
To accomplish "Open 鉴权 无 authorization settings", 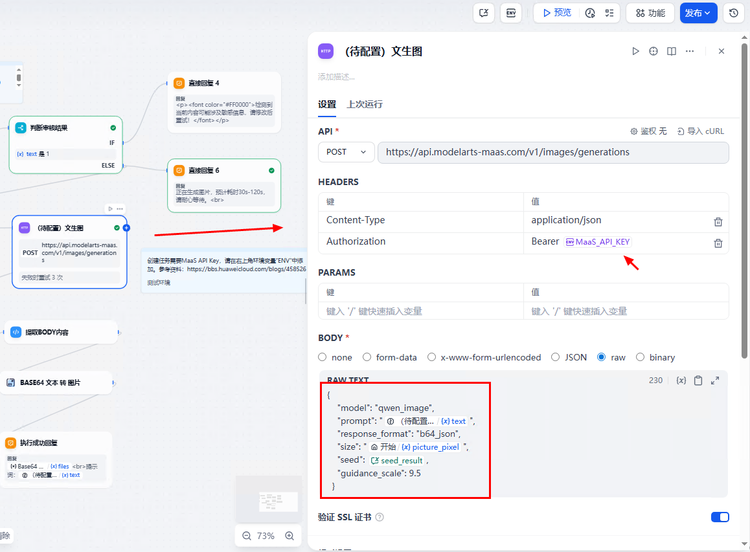I will point(648,131).
